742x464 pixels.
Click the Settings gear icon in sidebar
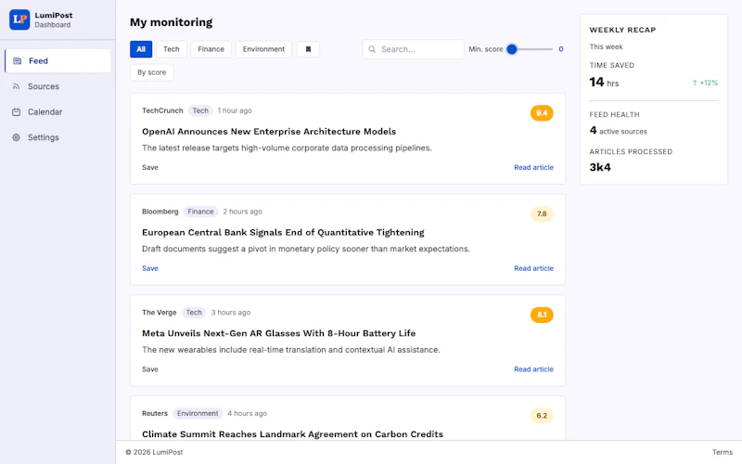[16, 137]
